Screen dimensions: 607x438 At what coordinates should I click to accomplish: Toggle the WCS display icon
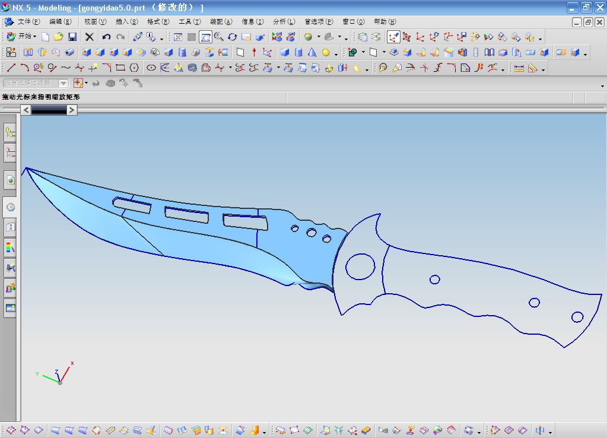click(393, 37)
